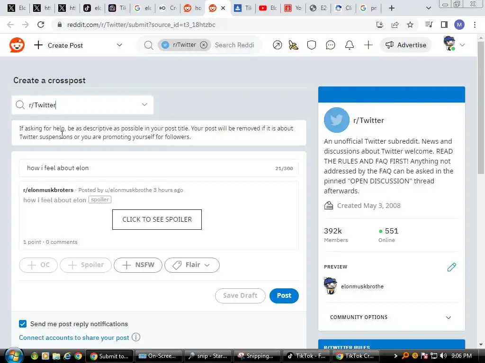Viewport: 485px width, 363px height.
Task: Open the Popular arrow icon in header
Action: tap(278, 45)
